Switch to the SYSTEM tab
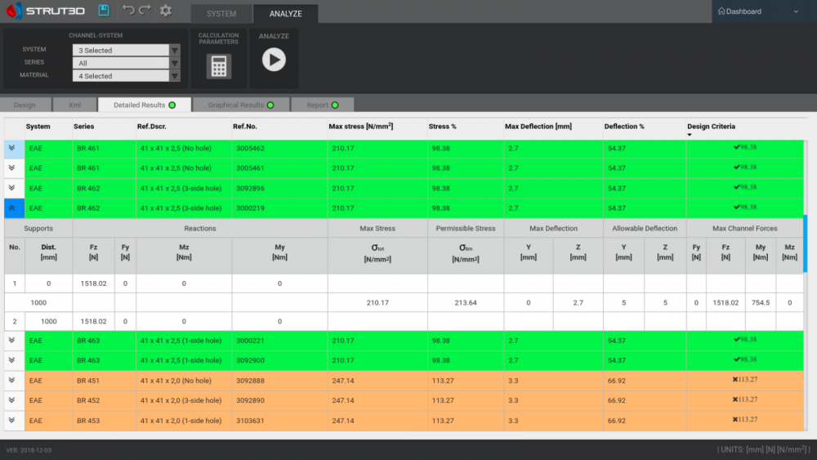The width and height of the screenshot is (817, 460). point(221,14)
